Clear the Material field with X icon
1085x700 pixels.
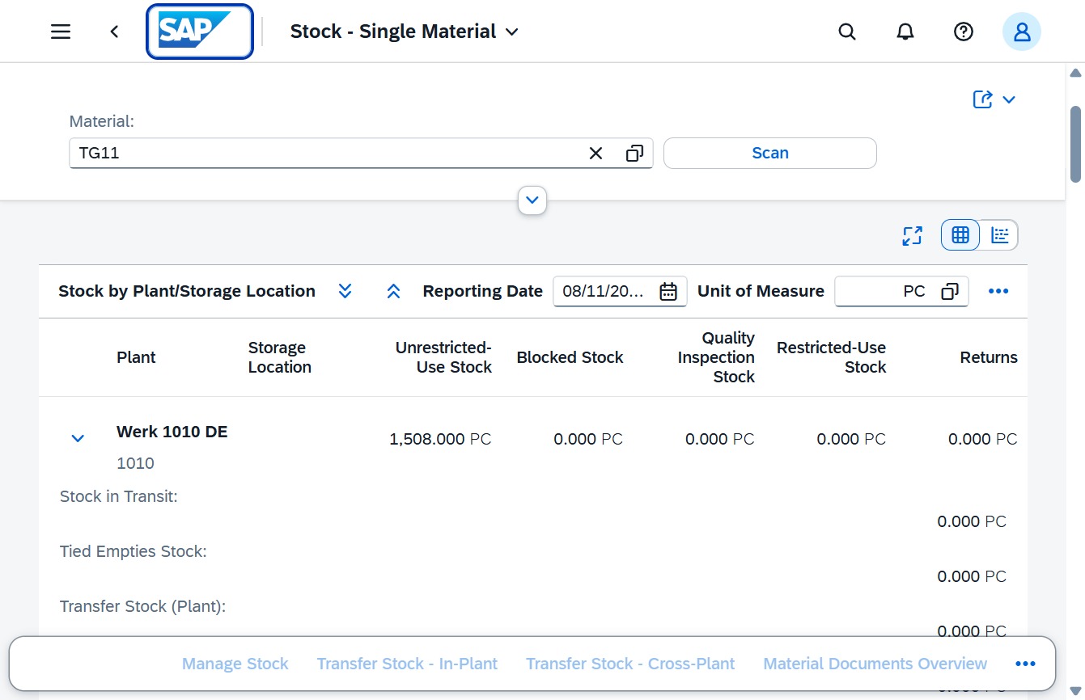coord(596,153)
